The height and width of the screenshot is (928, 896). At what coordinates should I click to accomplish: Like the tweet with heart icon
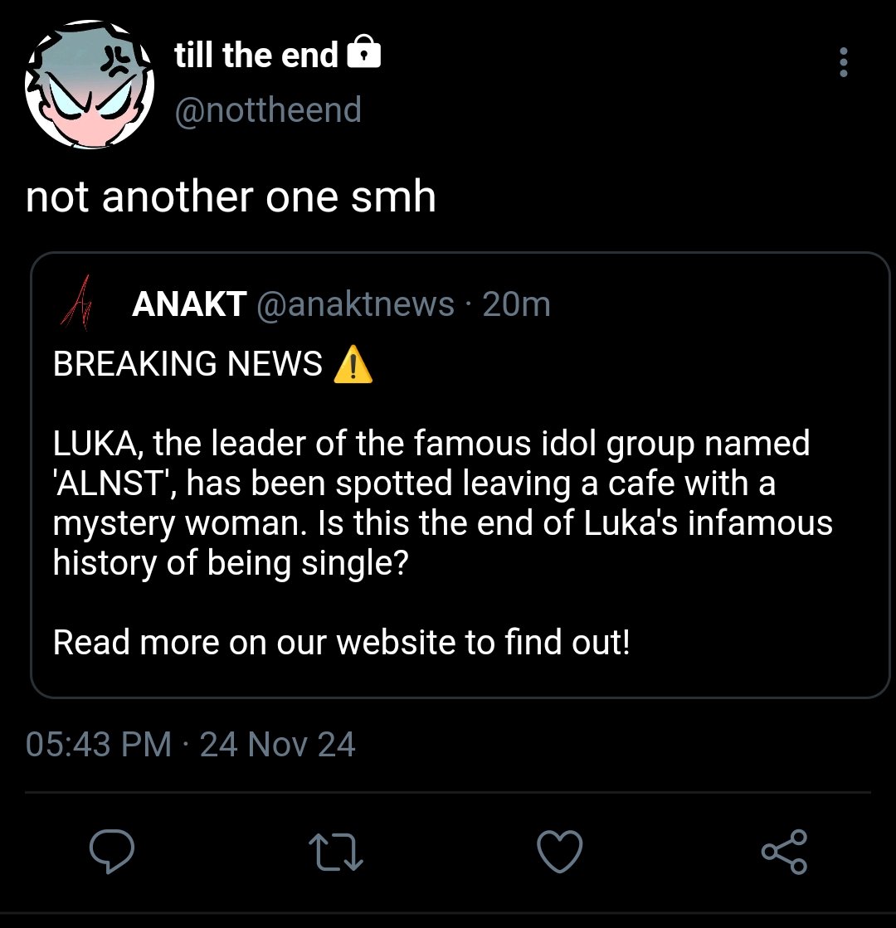[560, 852]
